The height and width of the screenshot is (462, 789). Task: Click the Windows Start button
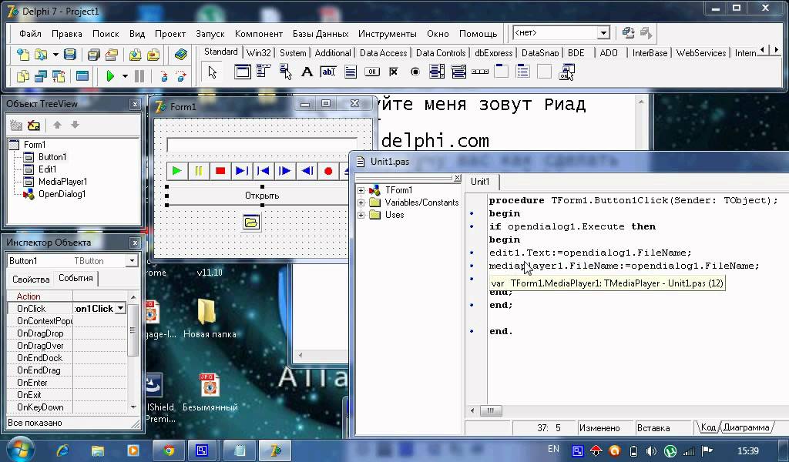[20, 450]
